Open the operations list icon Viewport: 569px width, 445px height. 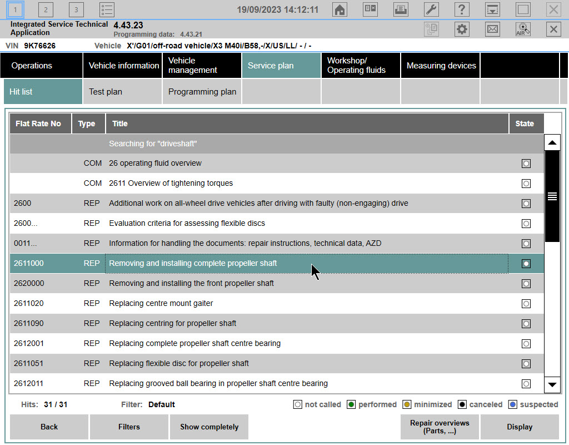(x=107, y=10)
